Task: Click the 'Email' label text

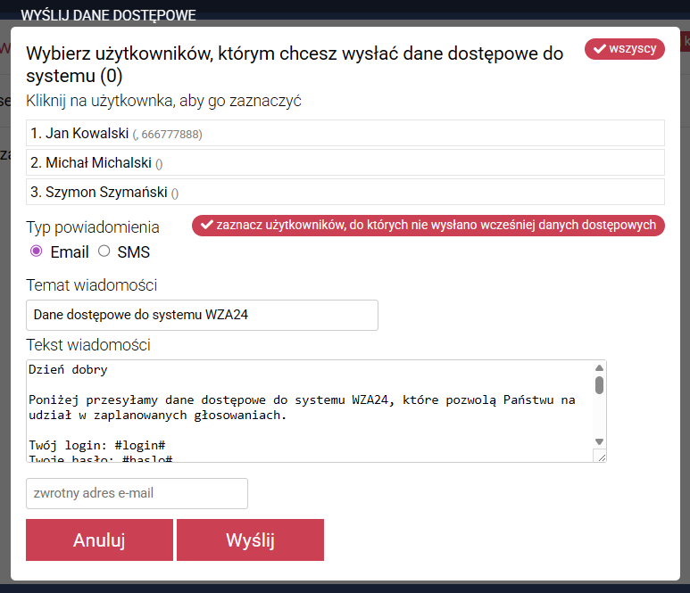Action: [69, 252]
